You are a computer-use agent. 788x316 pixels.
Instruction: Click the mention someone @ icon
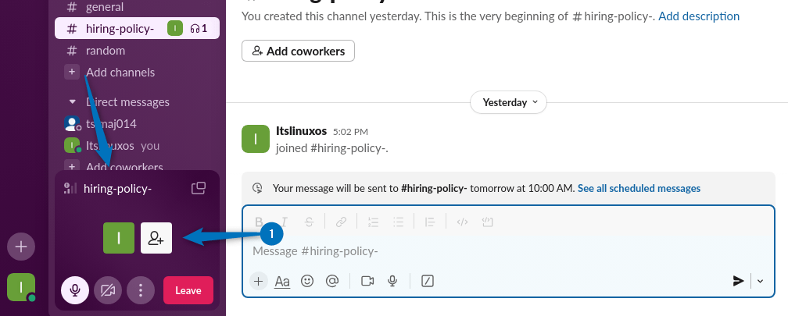331,281
